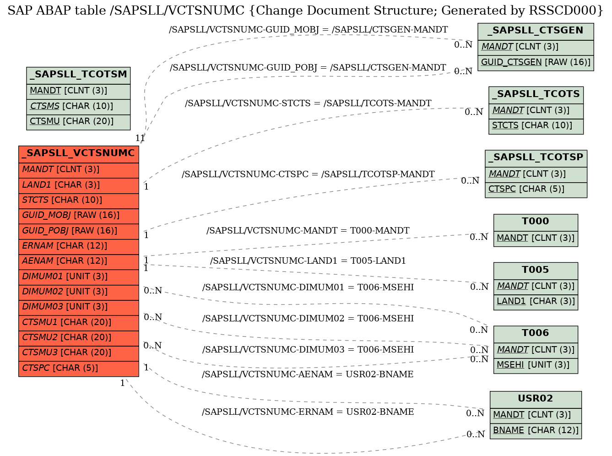The height and width of the screenshot is (456, 612).
Task: Select DIMUM02 [UNIT (3)] field
Action: click(x=79, y=292)
